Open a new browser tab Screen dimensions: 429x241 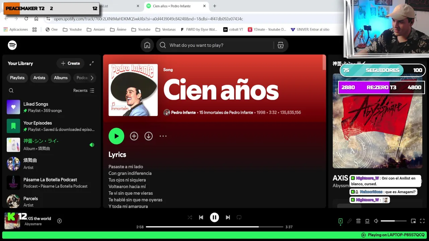coord(214,6)
